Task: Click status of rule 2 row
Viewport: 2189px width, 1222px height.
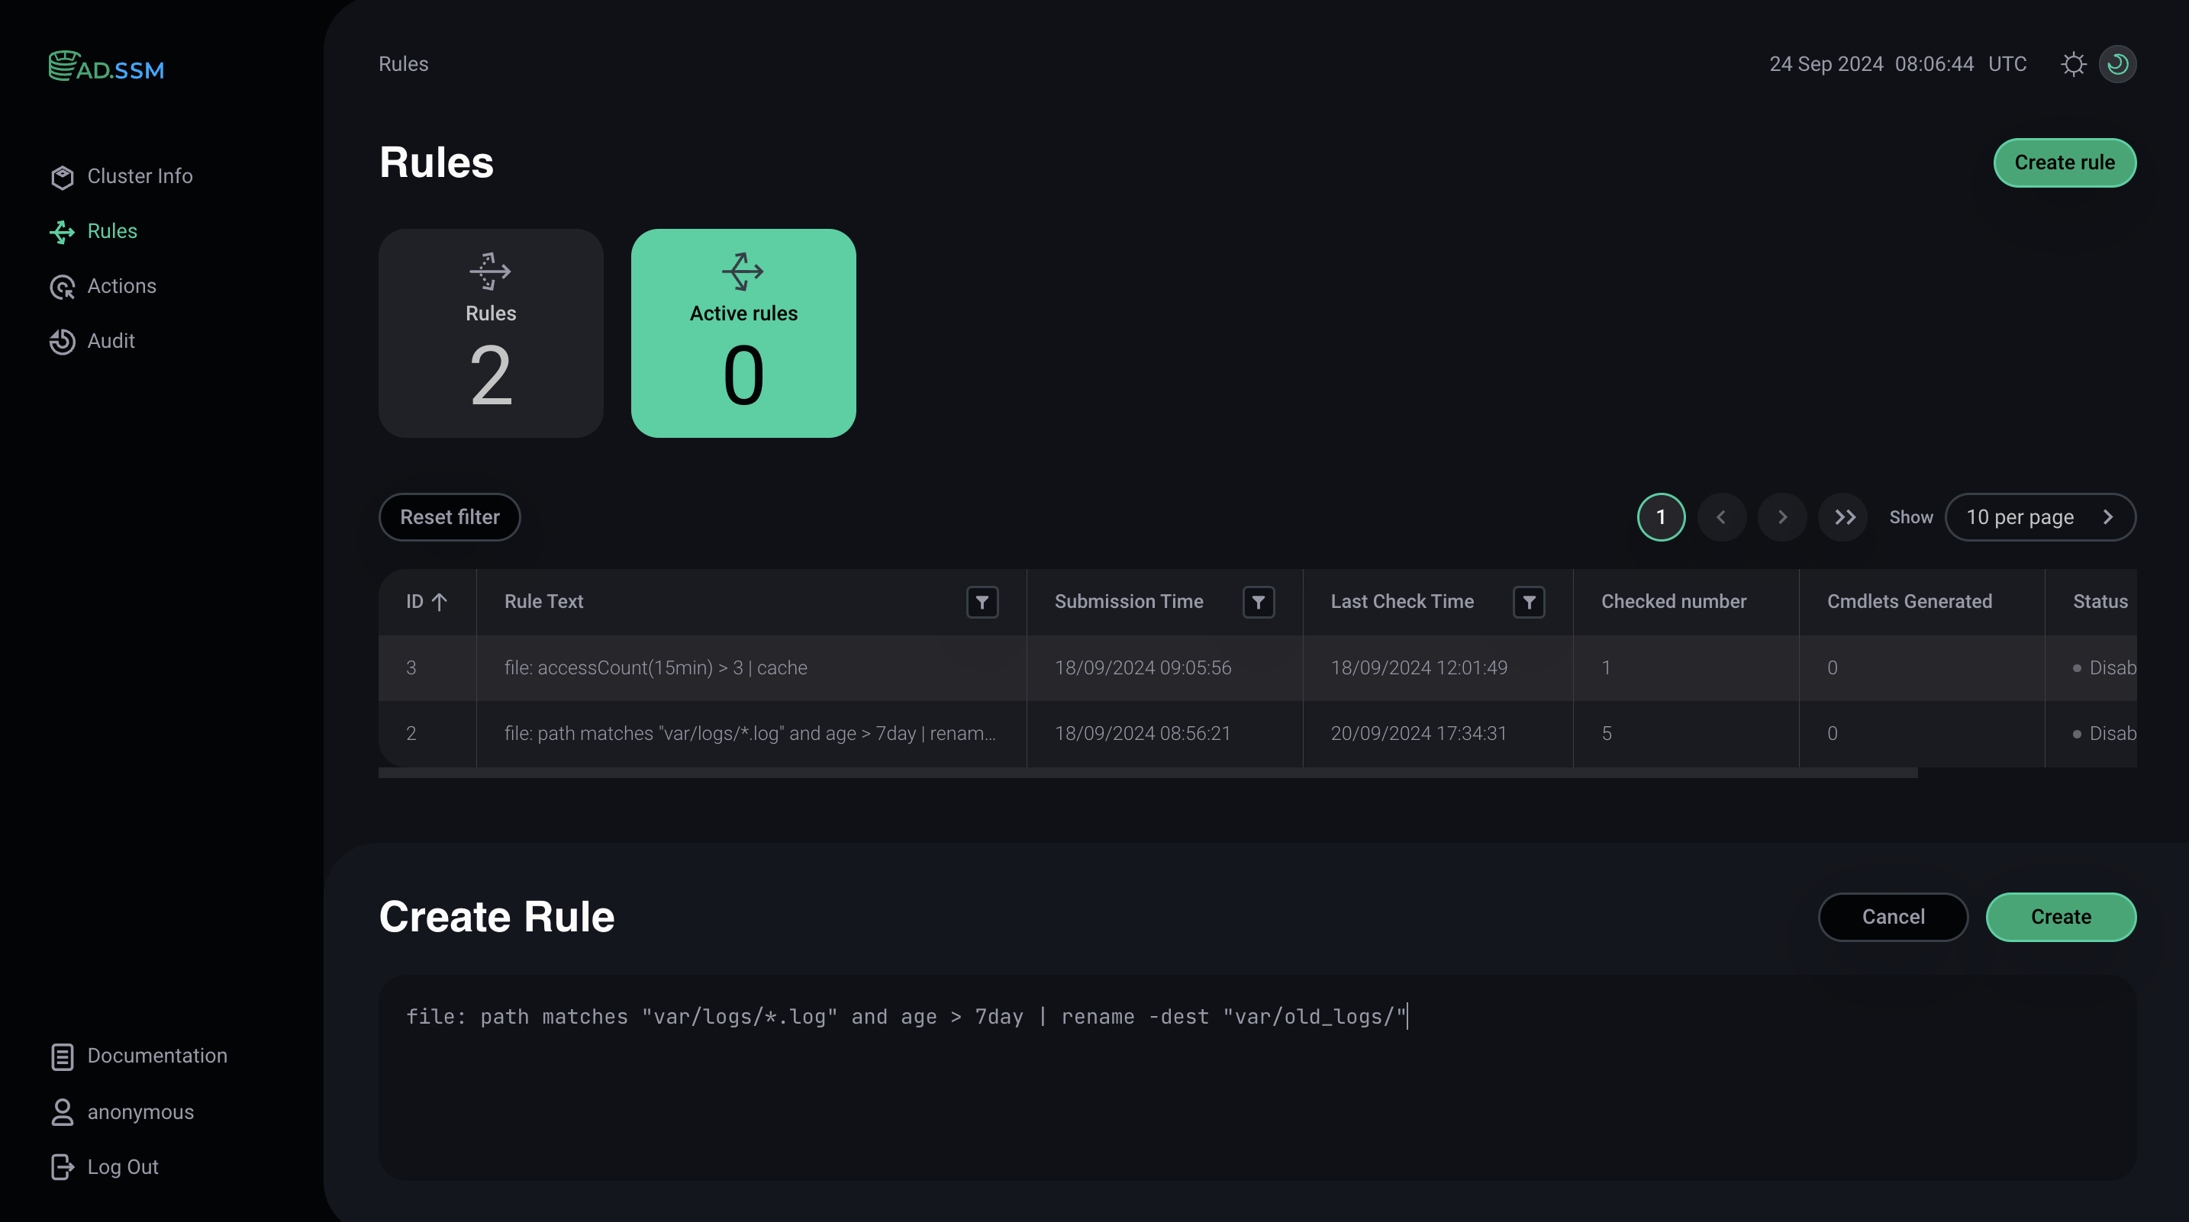Action: pos(2104,734)
